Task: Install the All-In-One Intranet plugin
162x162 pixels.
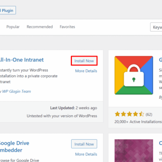Action: [84, 61]
